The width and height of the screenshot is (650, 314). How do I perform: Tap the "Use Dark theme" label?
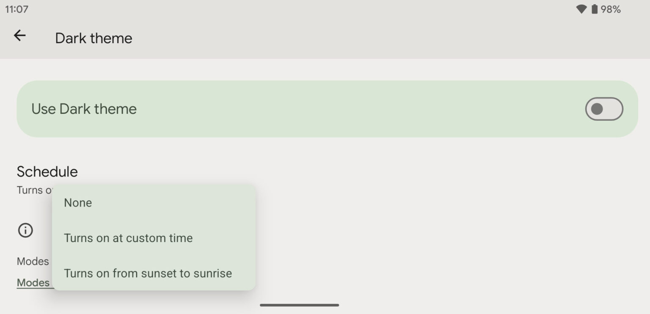[x=83, y=109]
